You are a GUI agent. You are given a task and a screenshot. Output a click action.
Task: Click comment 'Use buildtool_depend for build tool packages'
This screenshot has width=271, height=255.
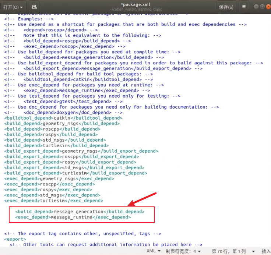click(78, 74)
